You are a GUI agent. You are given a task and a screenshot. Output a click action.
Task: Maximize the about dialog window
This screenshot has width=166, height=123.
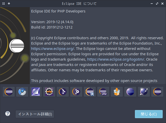[x=157, y=4]
